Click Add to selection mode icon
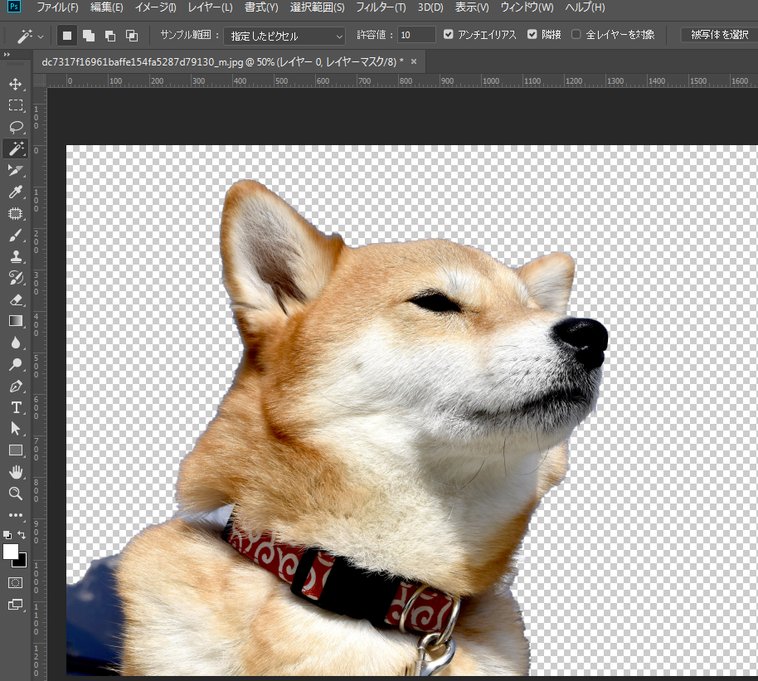Screen dimensions: 758x681 [x=89, y=36]
